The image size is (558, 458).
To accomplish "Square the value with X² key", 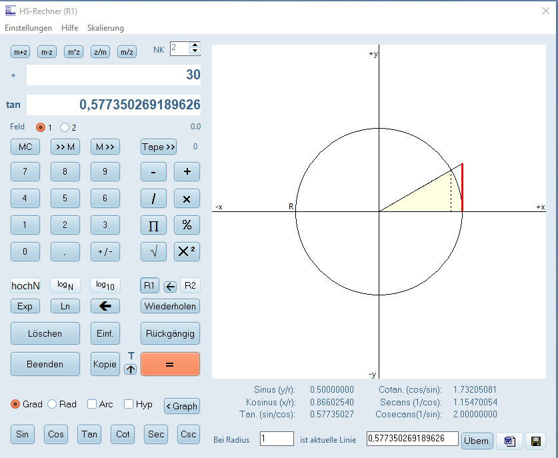I will [x=187, y=252].
